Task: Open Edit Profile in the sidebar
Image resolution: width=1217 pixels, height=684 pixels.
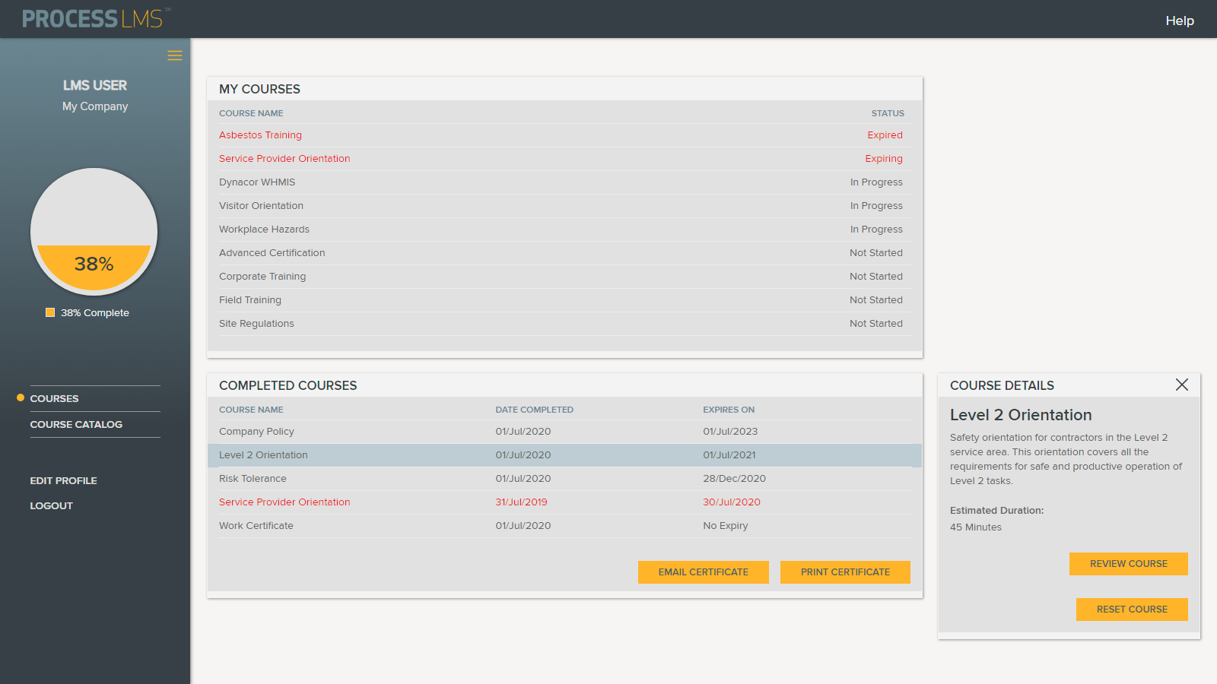Action: coord(63,480)
